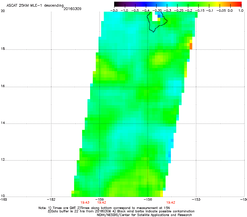
Task: Click the plot title "ASCAT 25KM MLE-1 descending"
Action: coord(35,5)
